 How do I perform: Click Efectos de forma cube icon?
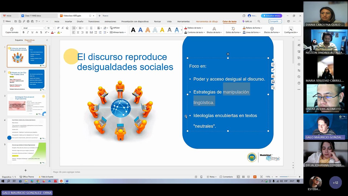point(272,29)
